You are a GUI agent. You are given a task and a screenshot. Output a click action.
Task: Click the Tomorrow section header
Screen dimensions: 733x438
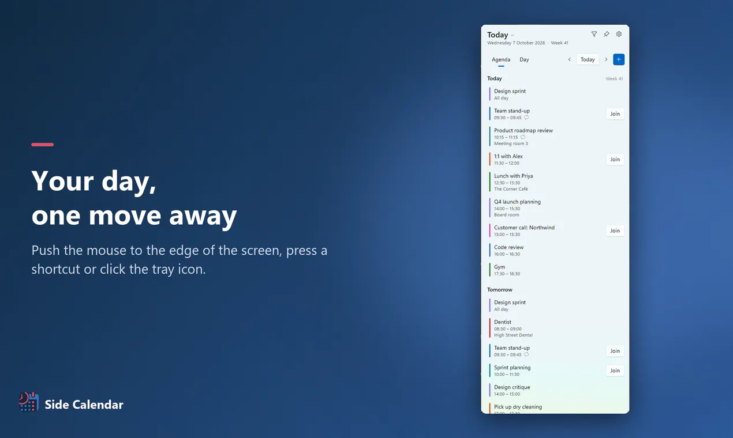(x=500, y=290)
